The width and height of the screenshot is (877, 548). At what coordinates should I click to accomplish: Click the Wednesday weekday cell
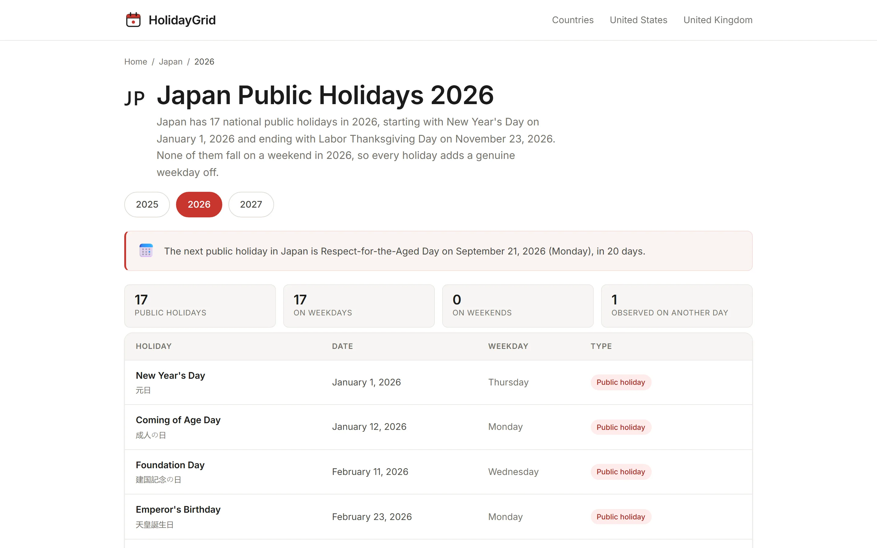(513, 472)
